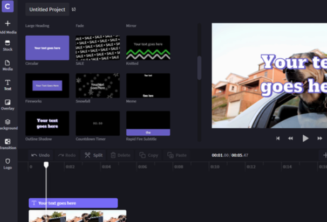
Task: Click the text templates panel scrollbar
Action: [200, 67]
